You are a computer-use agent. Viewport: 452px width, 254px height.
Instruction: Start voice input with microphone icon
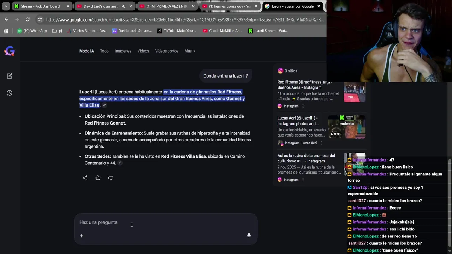click(249, 236)
